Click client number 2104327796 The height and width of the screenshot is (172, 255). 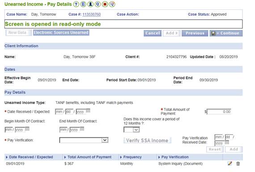[176, 57]
